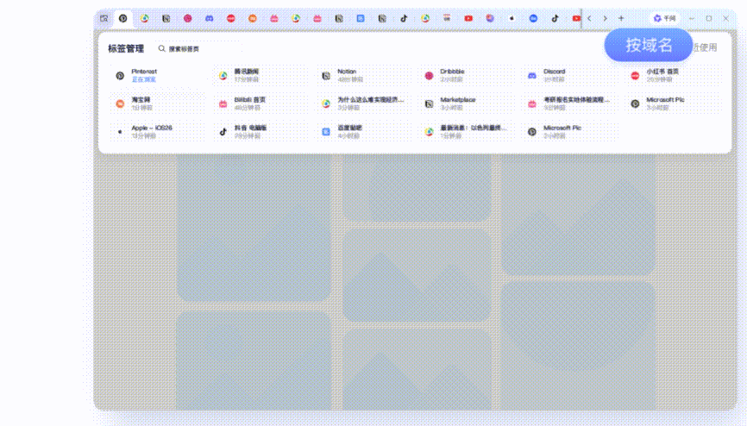This screenshot has width=747, height=426.
Task: Open the tab search icon at tab strip start
Action: click(x=104, y=18)
